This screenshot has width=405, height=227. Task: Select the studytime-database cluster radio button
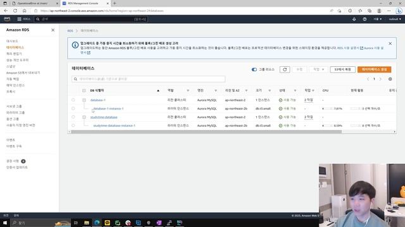[73, 117]
